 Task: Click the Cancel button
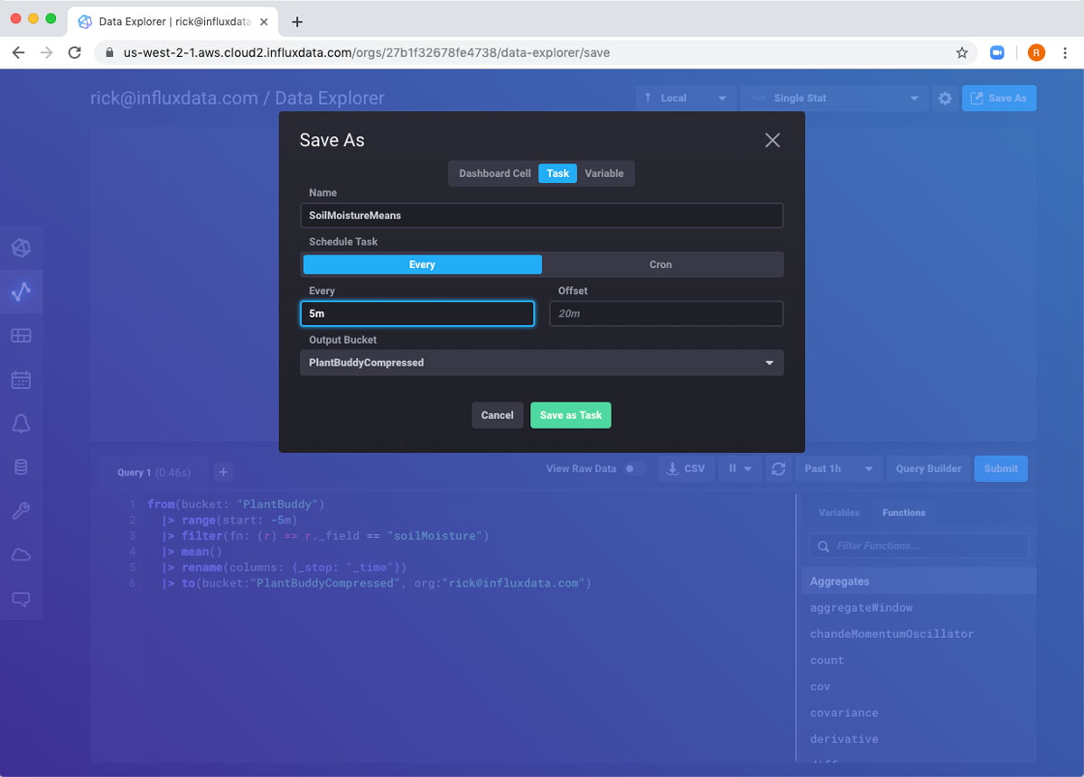tap(497, 415)
